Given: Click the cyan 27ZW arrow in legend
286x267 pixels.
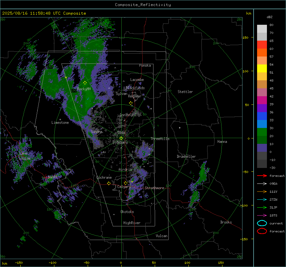Looking at the screenshot, I should [262, 200].
